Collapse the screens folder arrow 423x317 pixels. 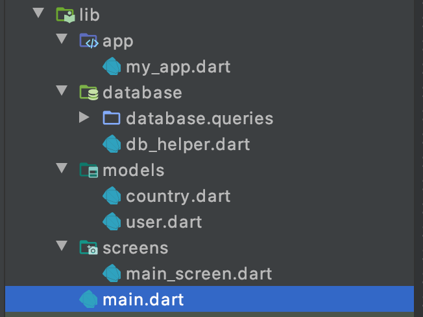(62, 247)
